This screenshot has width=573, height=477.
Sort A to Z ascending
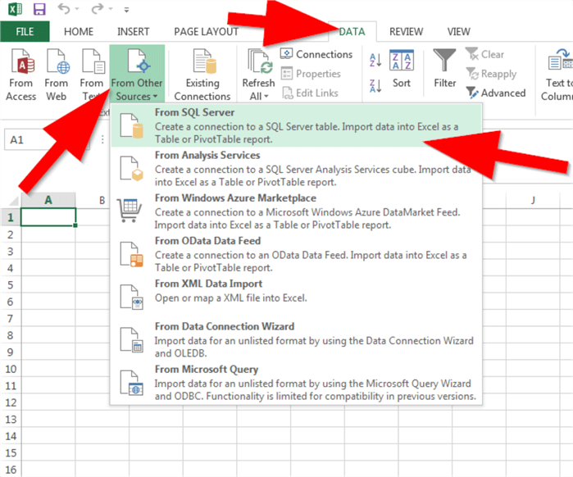[375, 60]
